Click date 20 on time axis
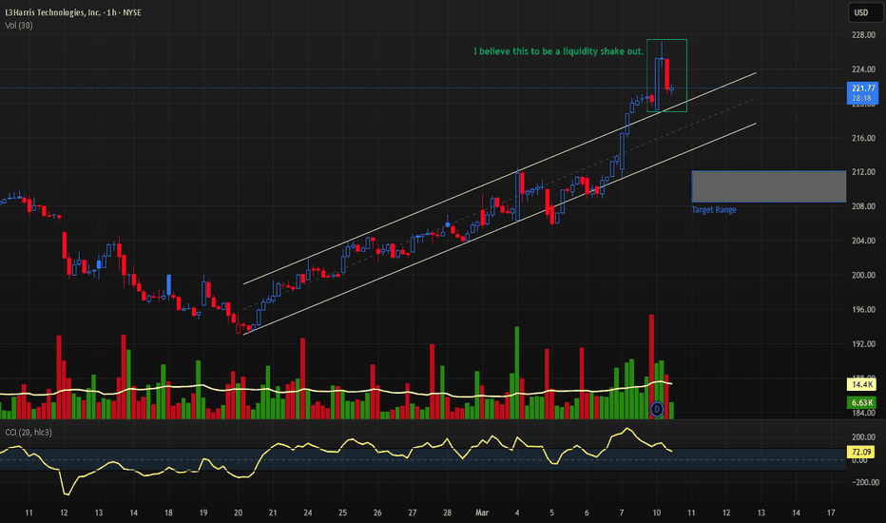 coord(238,513)
